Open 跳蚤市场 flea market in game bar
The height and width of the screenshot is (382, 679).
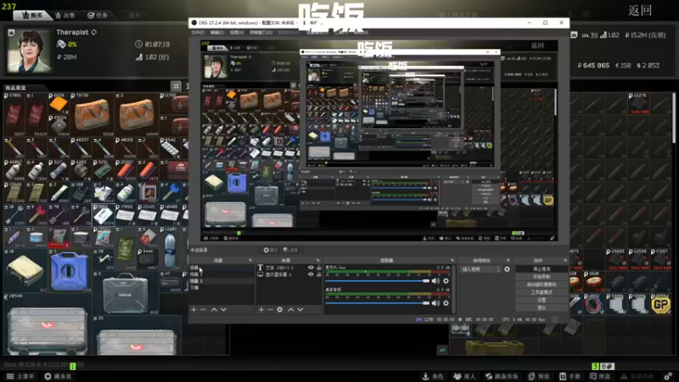tap(502, 376)
